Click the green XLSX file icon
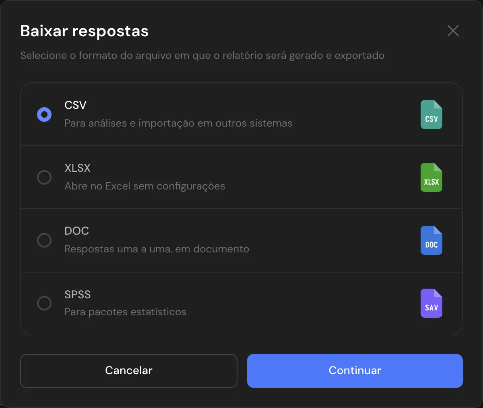This screenshot has height=408, width=483. [x=431, y=177]
